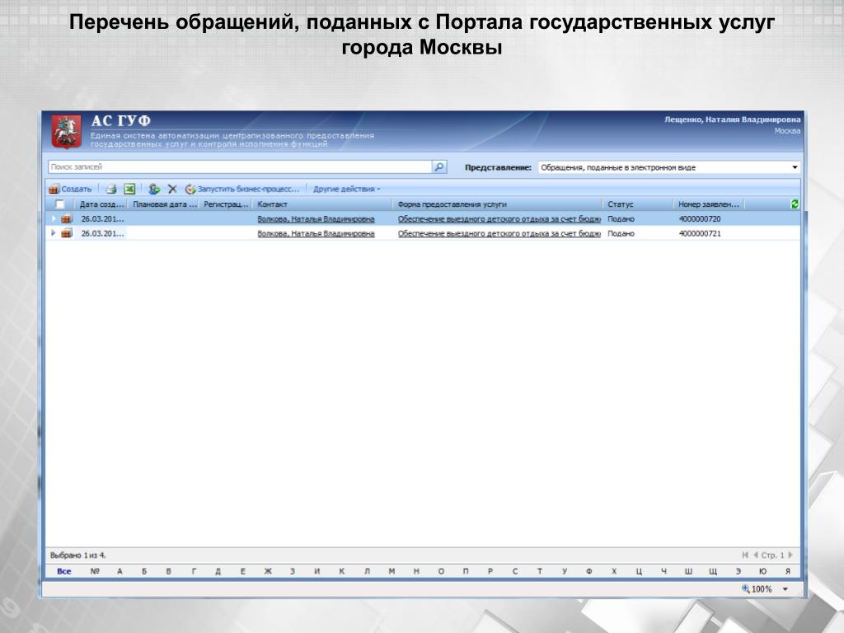Export list with the Excel icon

129,189
